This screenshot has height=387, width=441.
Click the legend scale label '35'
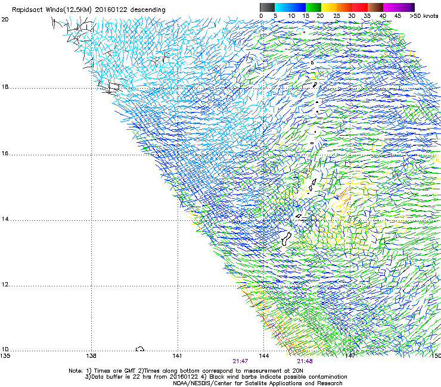coord(367,16)
